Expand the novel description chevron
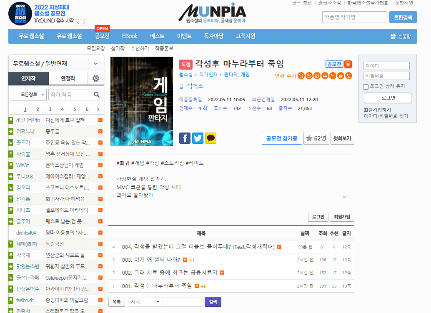 coord(345,196)
